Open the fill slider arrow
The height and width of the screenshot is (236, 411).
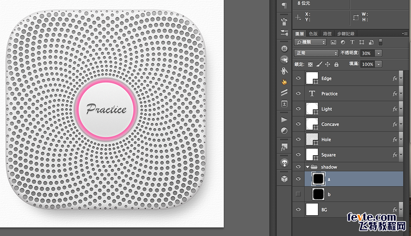[x=378, y=64]
